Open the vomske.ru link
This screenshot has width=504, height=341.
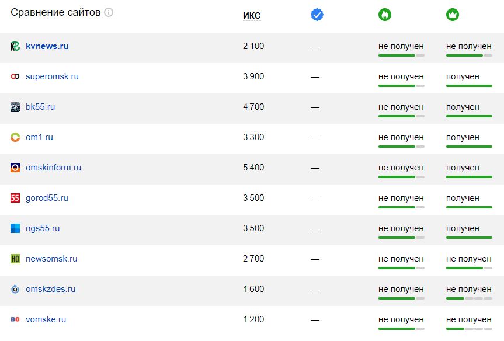pyautogui.click(x=46, y=319)
